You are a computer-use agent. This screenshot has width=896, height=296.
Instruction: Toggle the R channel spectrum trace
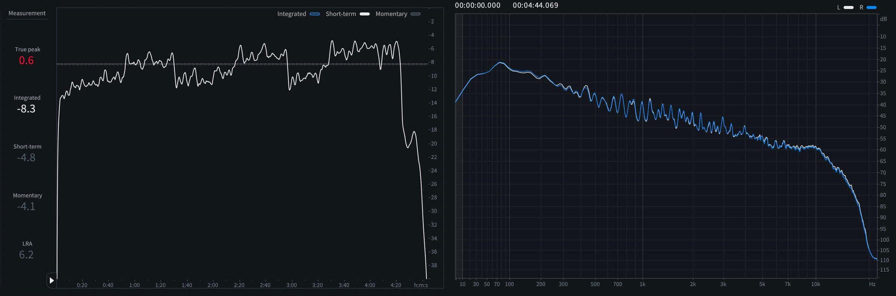click(868, 7)
